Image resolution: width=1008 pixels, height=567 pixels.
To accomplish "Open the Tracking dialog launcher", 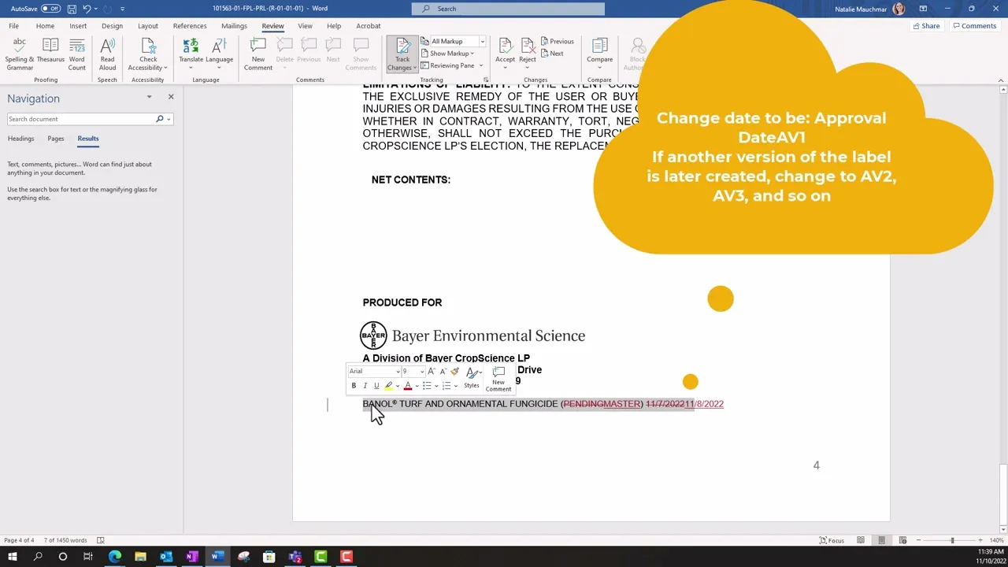I will (486, 80).
